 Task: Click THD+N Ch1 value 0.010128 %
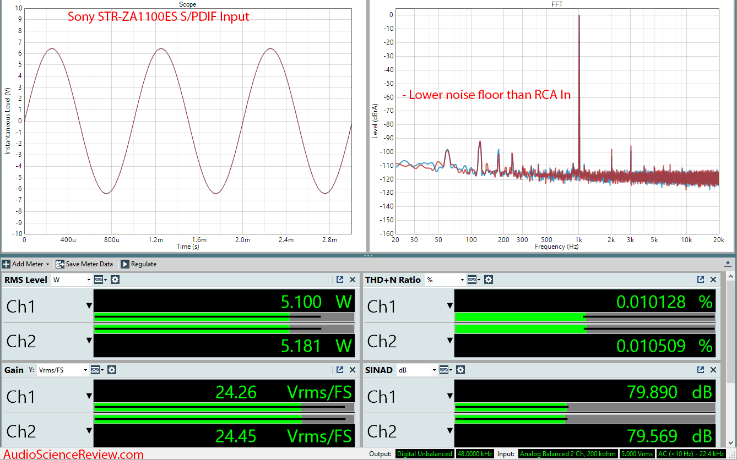pos(664,302)
